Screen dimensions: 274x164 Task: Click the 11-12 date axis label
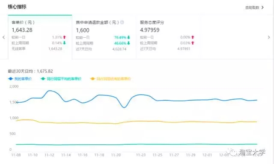[x=49, y=155]
